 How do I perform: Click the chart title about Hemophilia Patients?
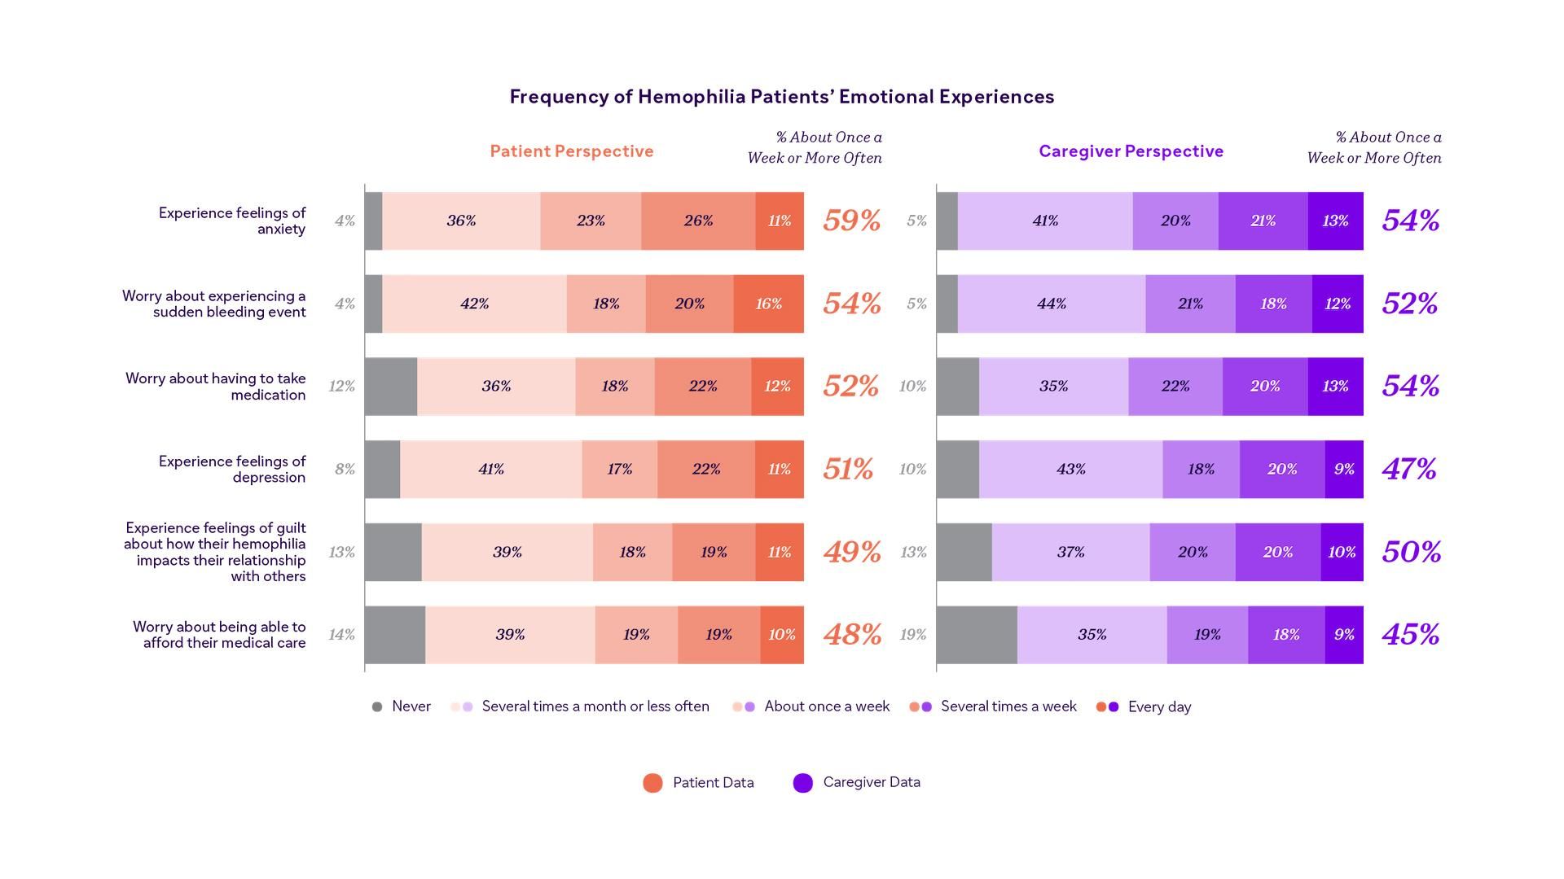tap(782, 97)
